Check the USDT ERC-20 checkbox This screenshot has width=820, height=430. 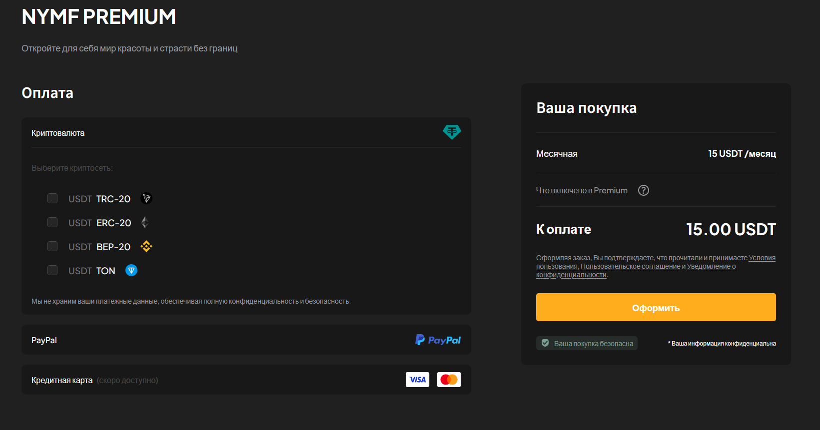pyautogui.click(x=52, y=222)
